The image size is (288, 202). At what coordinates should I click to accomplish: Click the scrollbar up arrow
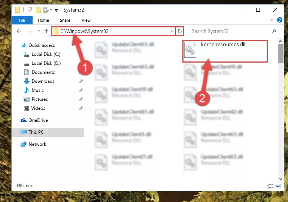[x=281, y=41]
